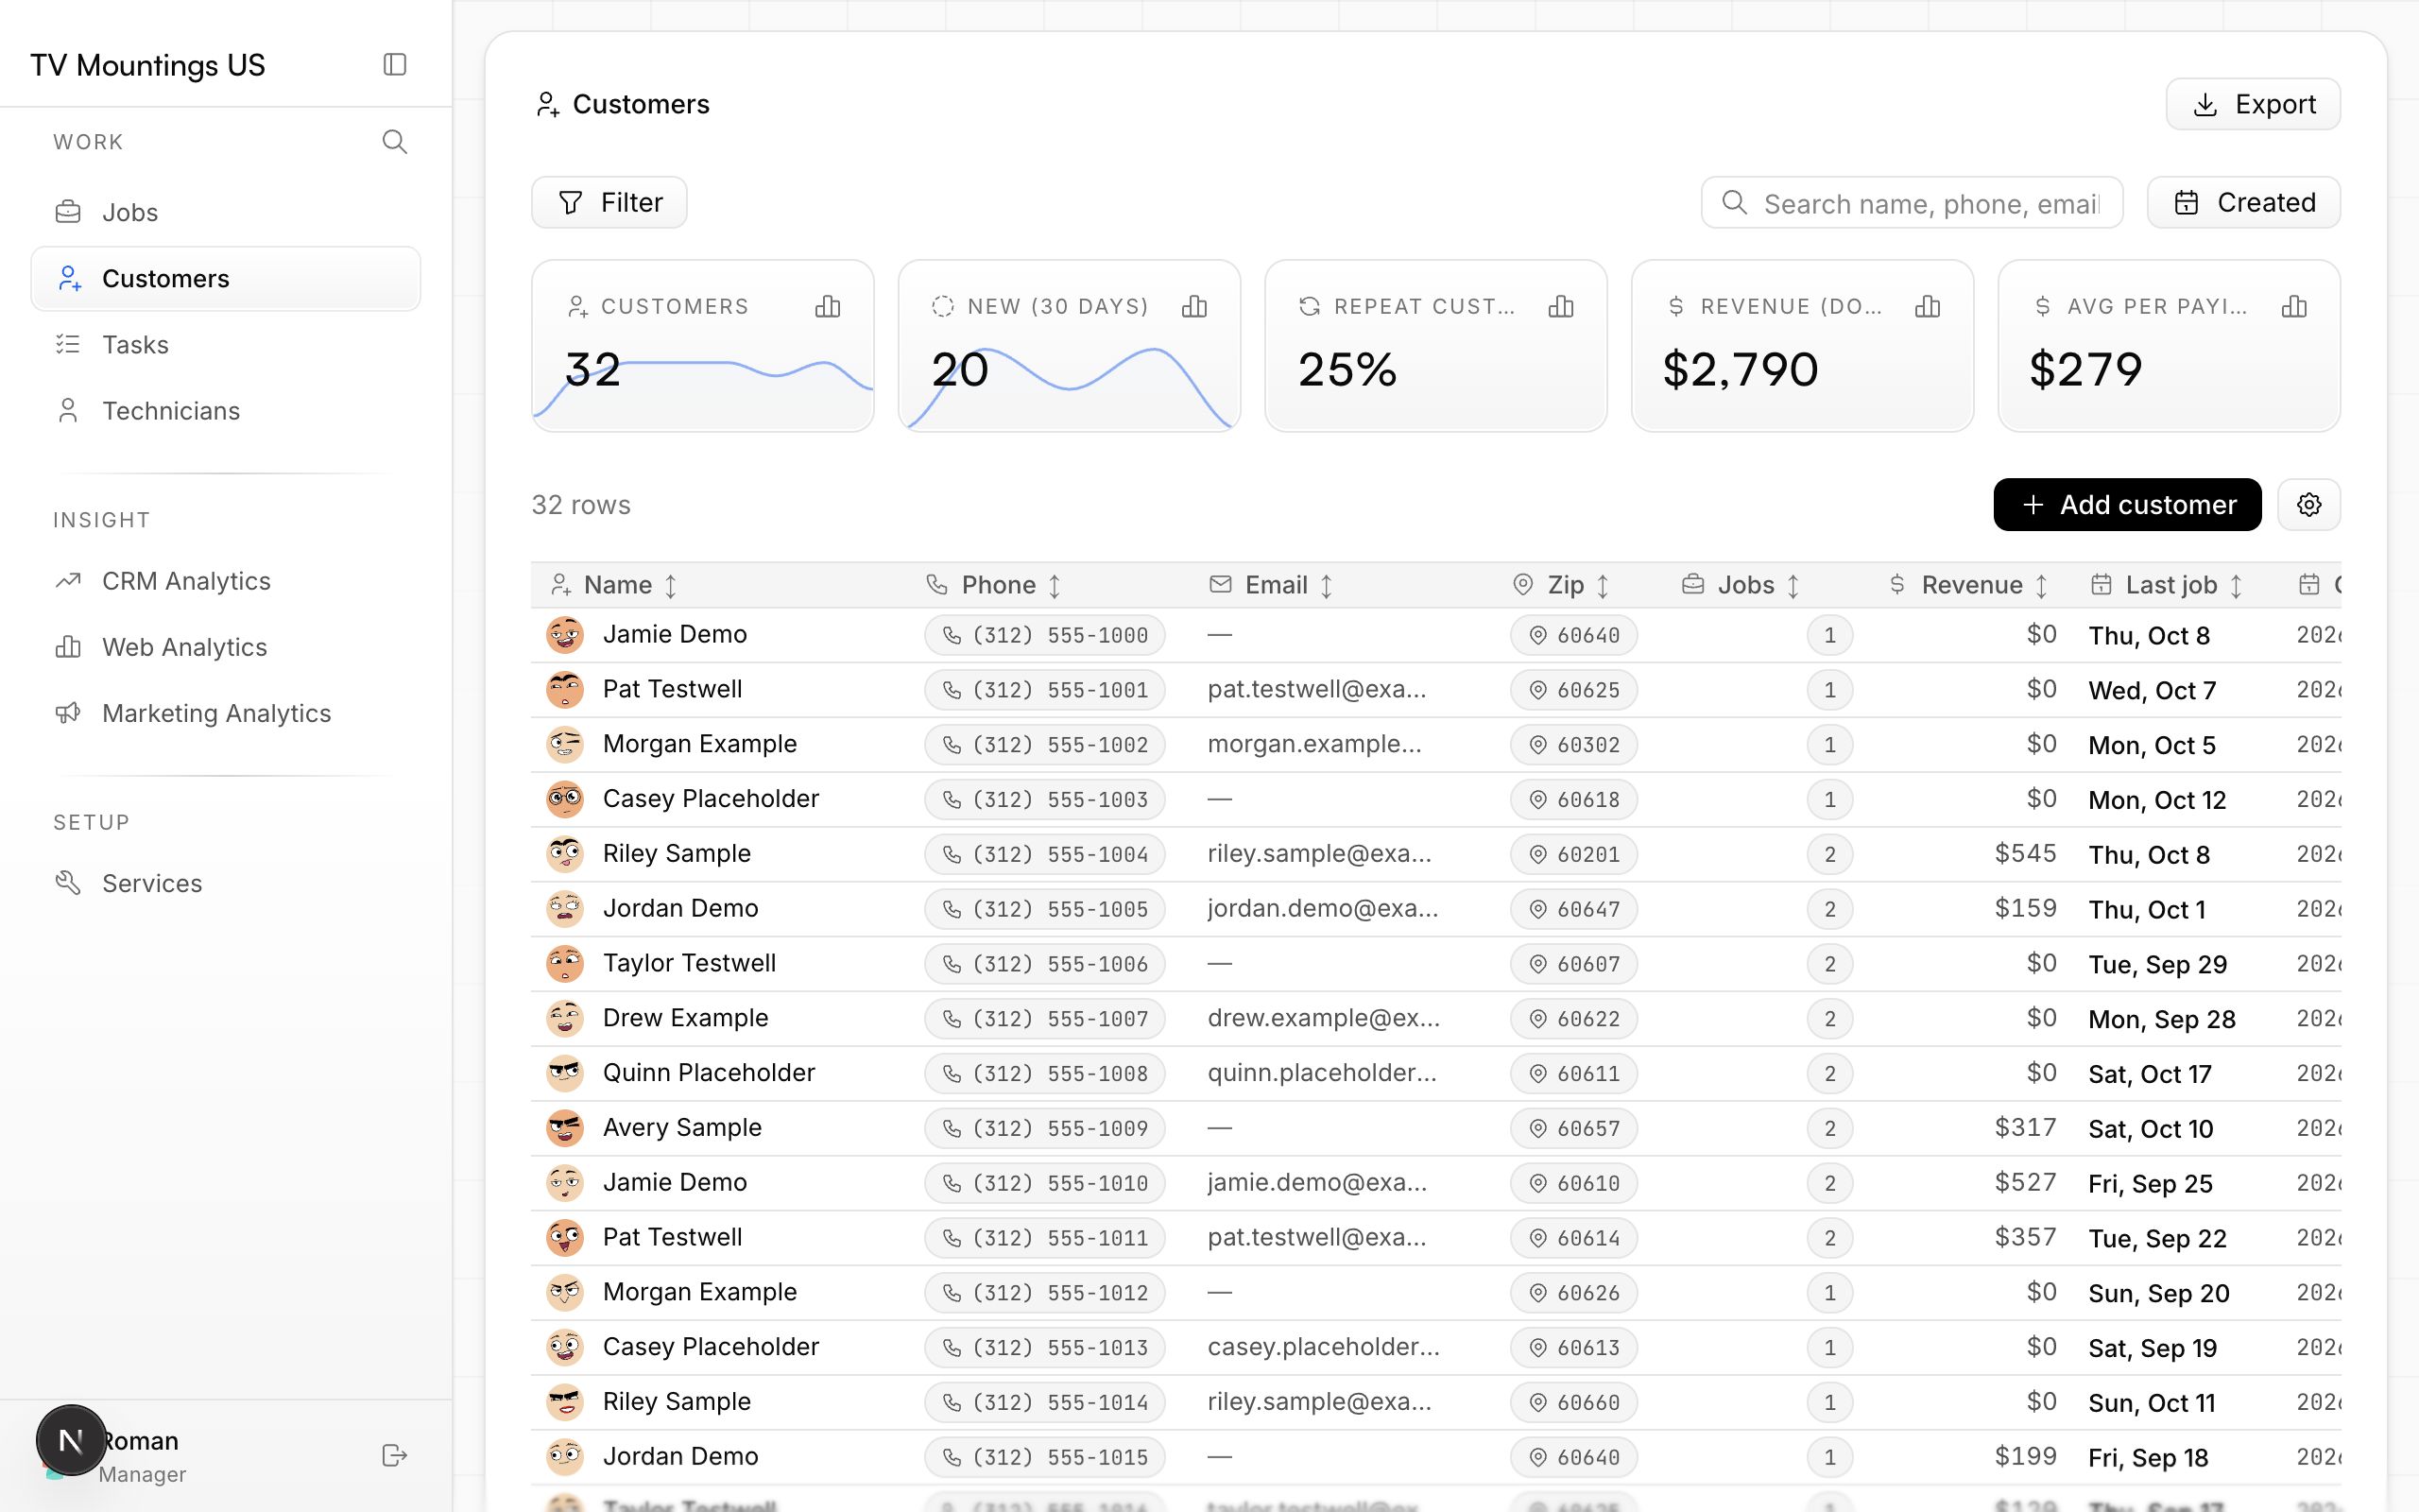This screenshot has height=1512, width=2419.
Task: Click revenue $545 cell
Action: [2025, 854]
